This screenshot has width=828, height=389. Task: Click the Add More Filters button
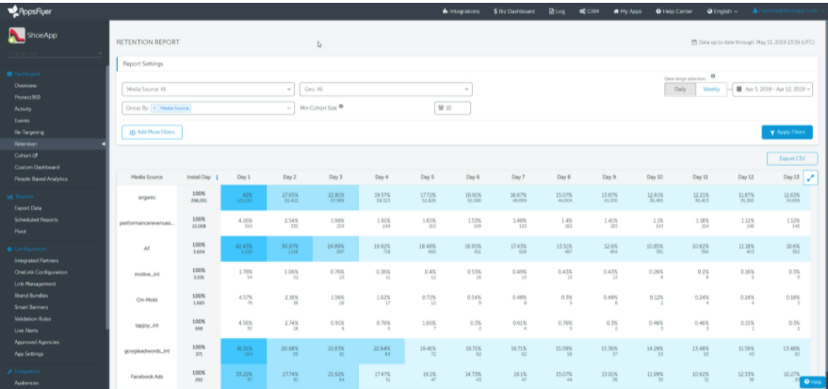click(x=152, y=132)
